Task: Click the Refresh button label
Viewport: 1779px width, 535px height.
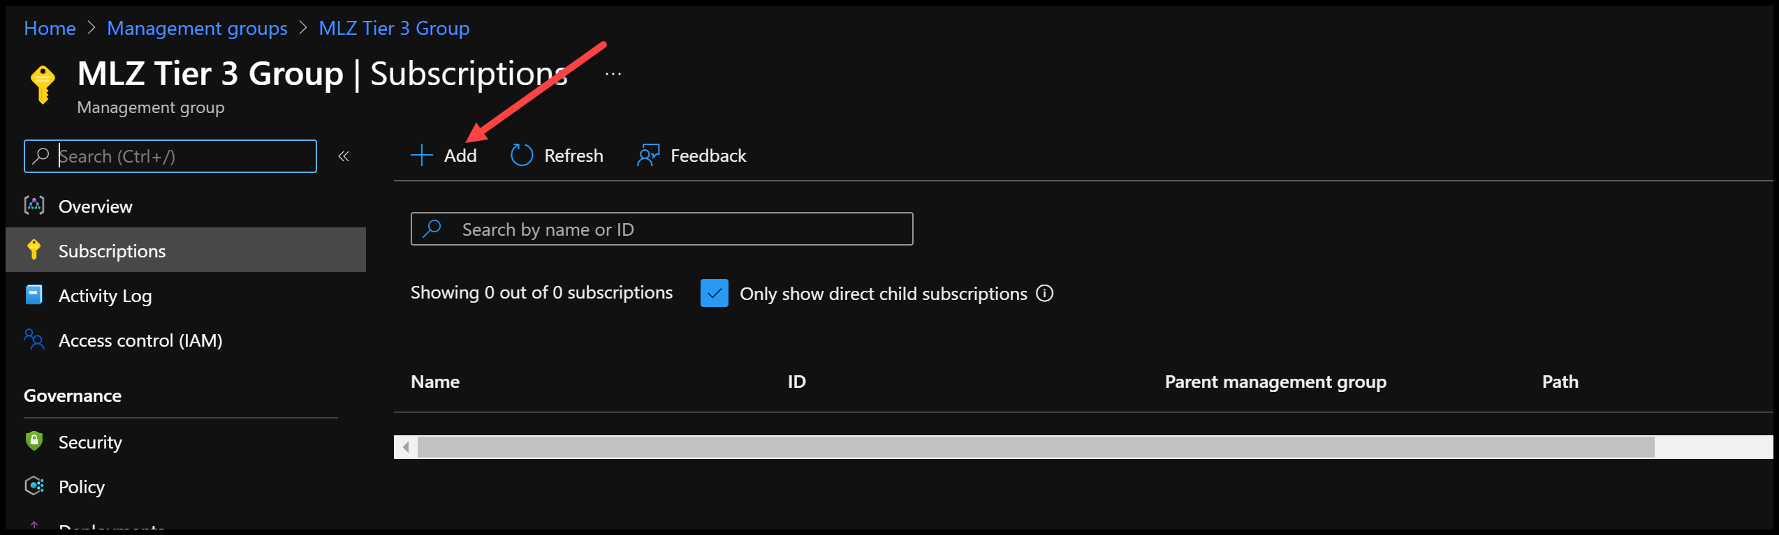Action: click(573, 156)
